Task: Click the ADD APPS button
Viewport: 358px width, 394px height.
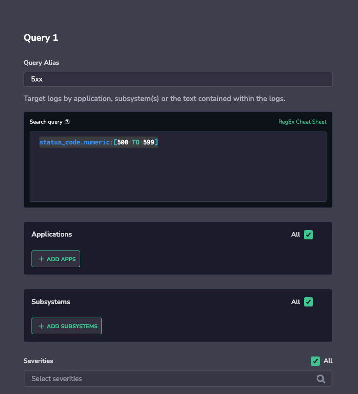Action: (x=56, y=259)
